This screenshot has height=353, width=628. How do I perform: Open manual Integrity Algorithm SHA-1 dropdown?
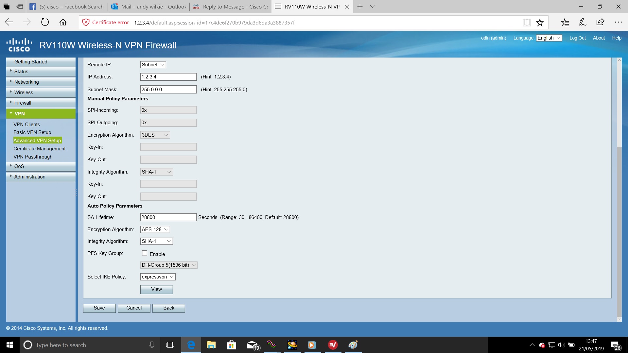[x=156, y=172]
